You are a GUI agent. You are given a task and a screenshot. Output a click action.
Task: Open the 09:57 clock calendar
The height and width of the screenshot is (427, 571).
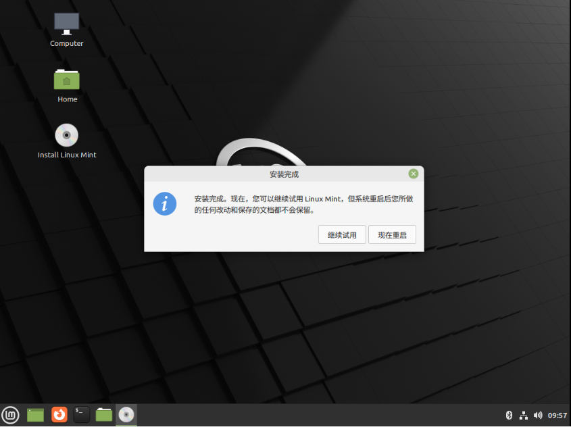(557, 416)
